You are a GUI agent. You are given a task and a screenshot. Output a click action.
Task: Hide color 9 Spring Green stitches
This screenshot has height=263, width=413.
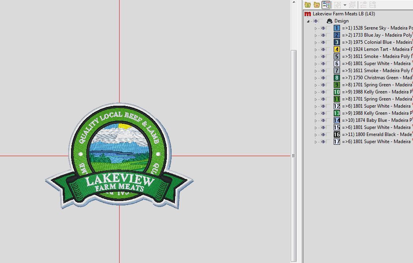coord(323,85)
